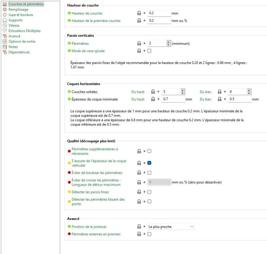Click Périmètres option label
Image resolution: width=267 pixels, height=254 pixels.
pyautogui.click(x=80, y=44)
